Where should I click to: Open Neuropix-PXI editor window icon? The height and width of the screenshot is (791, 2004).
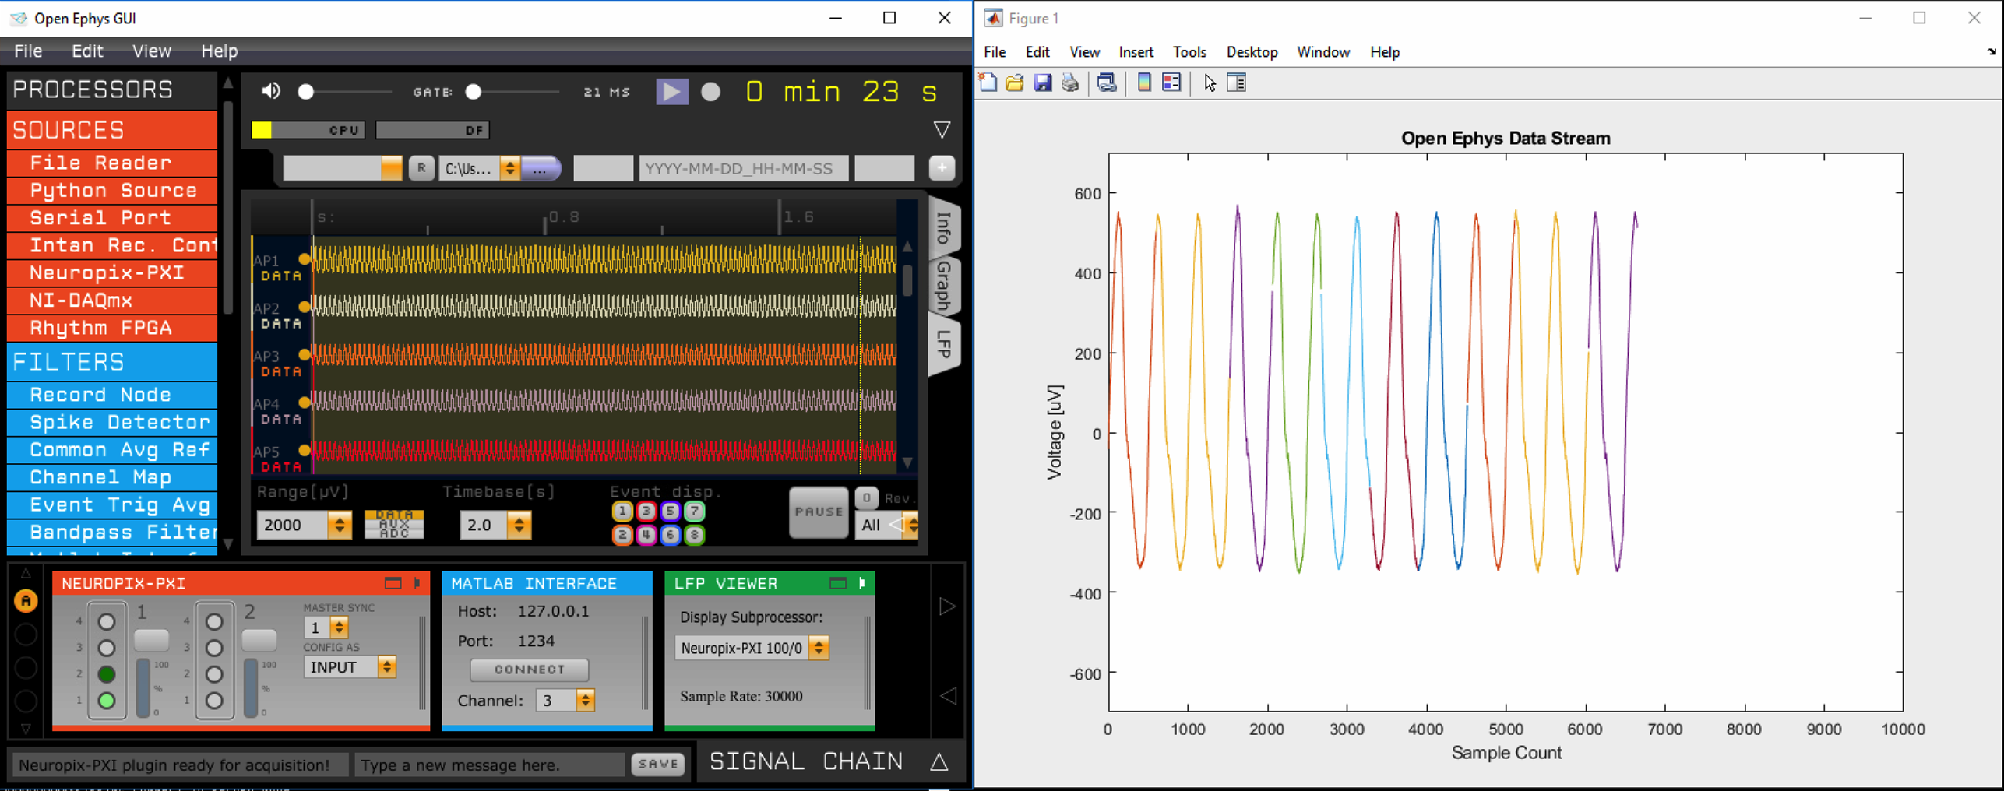[393, 583]
